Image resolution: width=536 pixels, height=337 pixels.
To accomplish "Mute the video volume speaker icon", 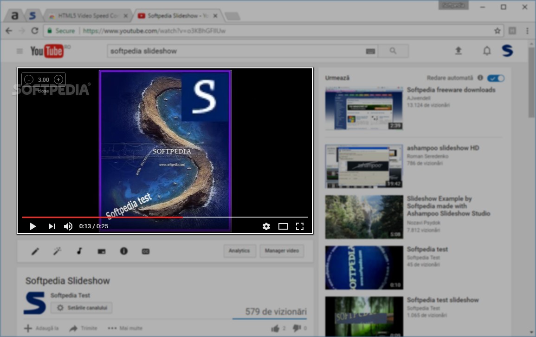I will click(x=68, y=226).
